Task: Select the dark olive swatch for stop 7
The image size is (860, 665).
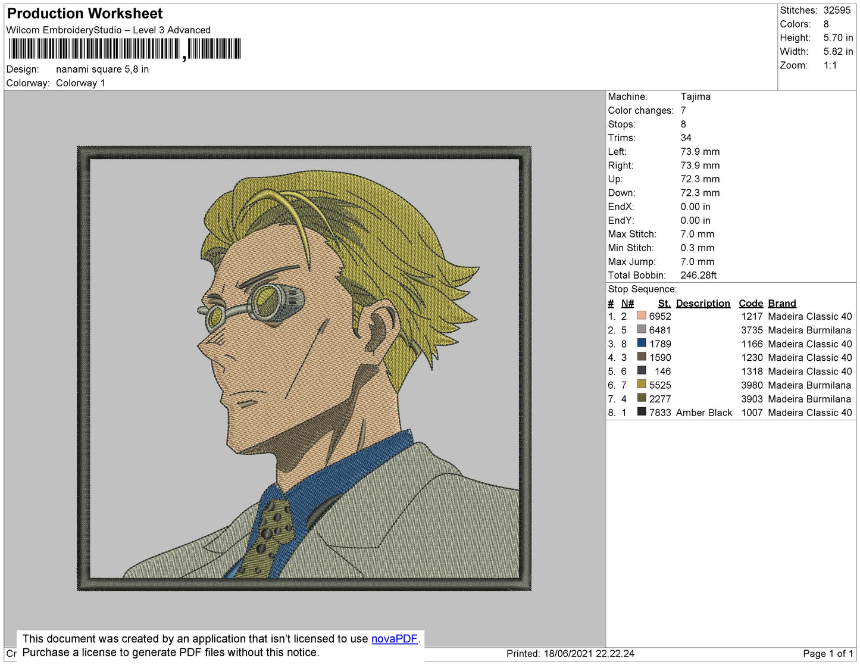Action: coord(642,398)
